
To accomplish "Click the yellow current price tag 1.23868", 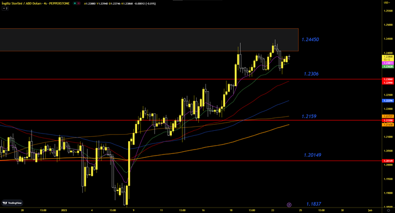I will coord(388,57).
